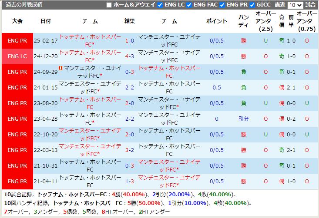This screenshot has height=218, width=319.
Task: Open the 3-2 result on 22-03-13
Action: click(x=130, y=150)
